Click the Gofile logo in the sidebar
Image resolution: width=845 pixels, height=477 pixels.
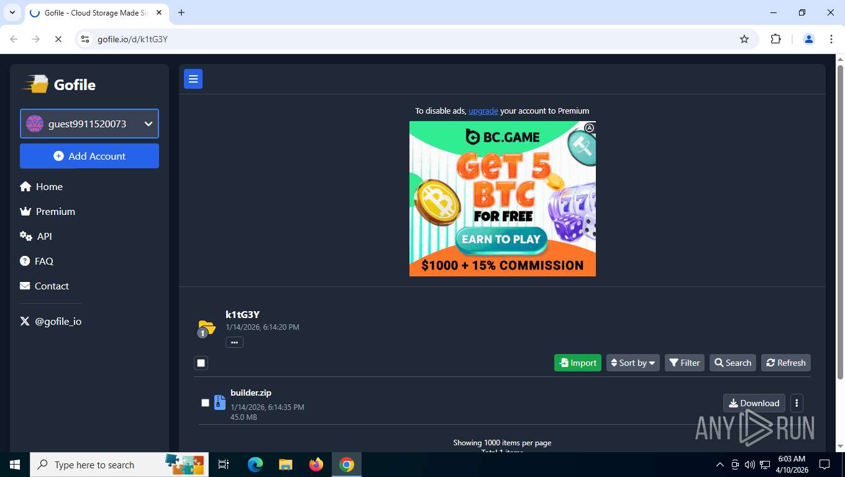(58, 84)
